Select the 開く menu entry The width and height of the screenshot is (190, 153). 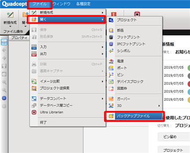point(68,19)
